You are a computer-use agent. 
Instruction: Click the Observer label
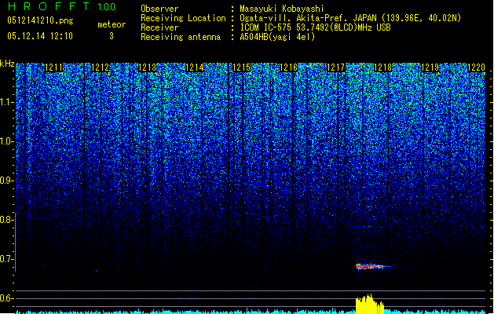pyautogui.click(x=159, y=9)
